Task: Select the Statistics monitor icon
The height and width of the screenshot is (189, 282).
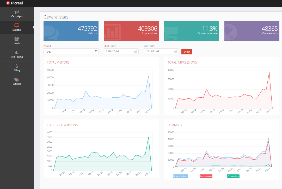Action: (17, 25)
